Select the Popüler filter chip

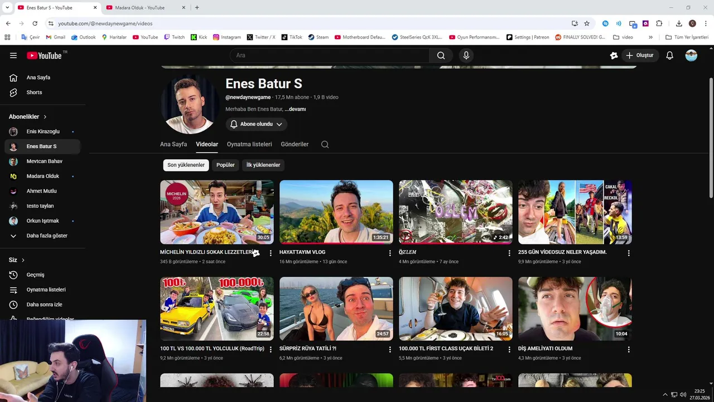click(x=225, y=165)
